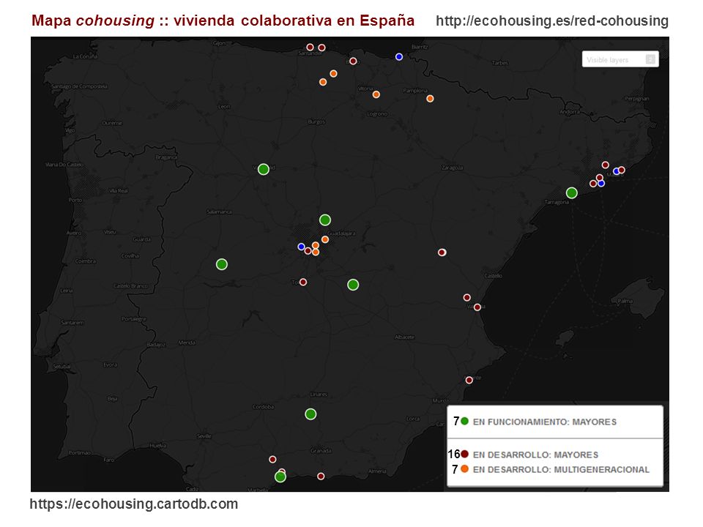This screenshot has height=527, width=703.
Task: Click the blue marker near Biarritz
Action: point(399,57)
